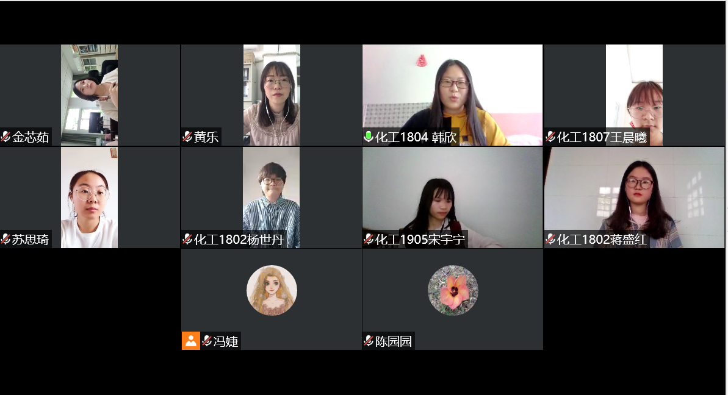Click muted mic icon beside 化工1807王晨曦
728x395 pixels.
550,137
